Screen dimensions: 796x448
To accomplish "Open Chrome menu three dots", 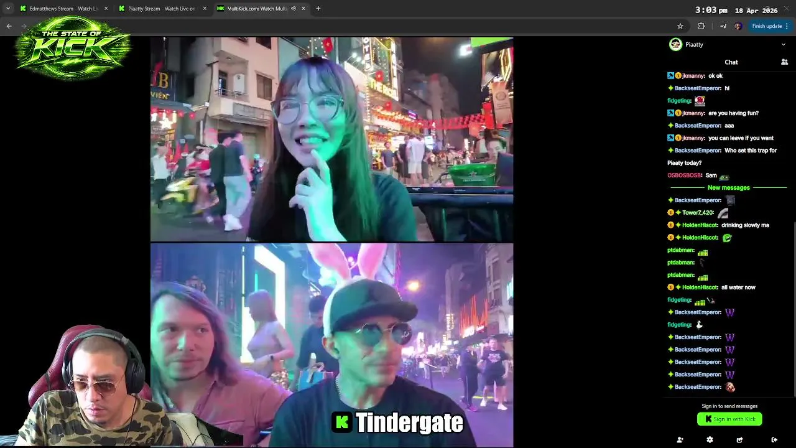I will click(787, 26).
